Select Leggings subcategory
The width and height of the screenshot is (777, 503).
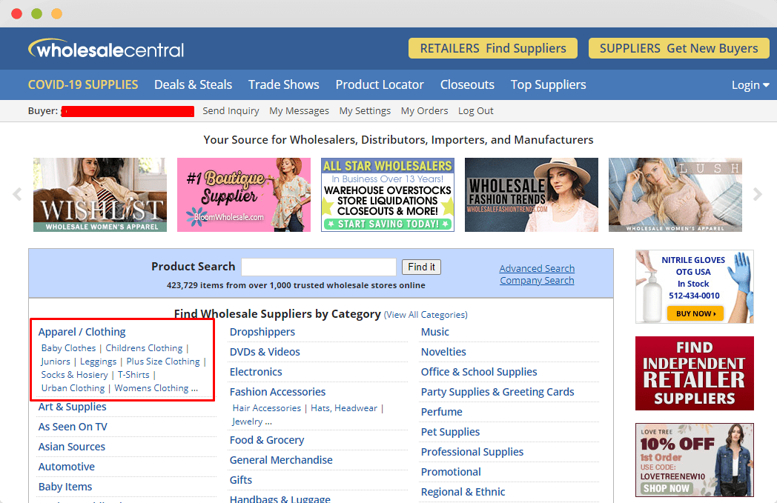(98, 362)
